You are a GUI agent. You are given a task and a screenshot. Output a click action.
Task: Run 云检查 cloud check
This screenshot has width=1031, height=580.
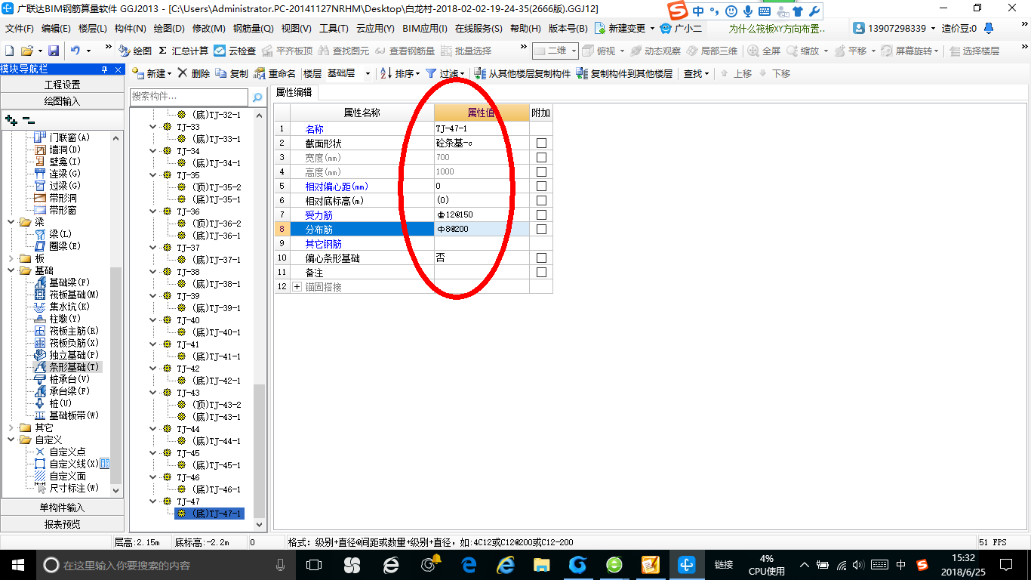(235, 51)
